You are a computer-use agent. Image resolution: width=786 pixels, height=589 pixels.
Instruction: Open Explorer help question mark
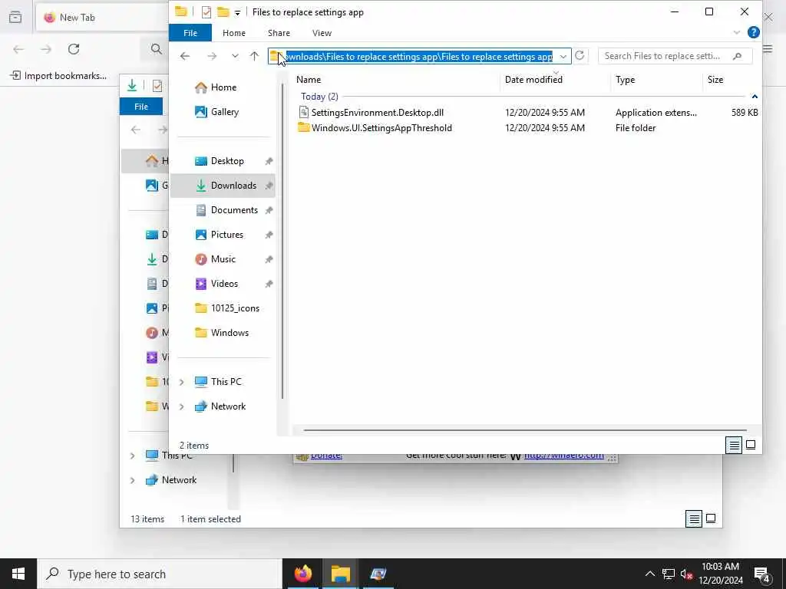click(753, 32)
